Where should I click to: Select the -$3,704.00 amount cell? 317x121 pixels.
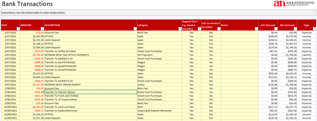[x=32, y=55]
